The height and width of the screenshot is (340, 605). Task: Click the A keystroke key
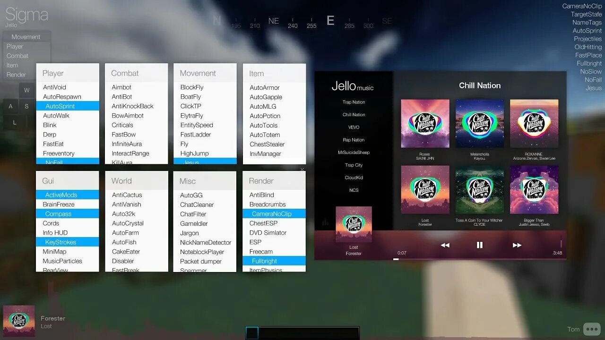(10, 106)
